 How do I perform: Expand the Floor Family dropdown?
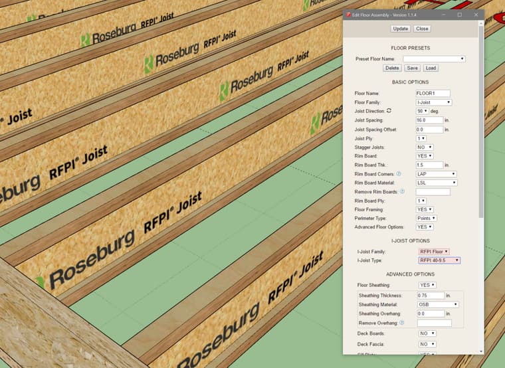point(434,102)
